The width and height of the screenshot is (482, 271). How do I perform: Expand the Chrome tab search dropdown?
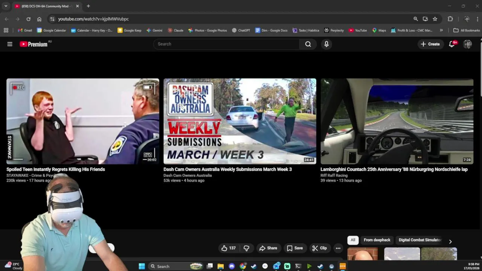pyautogui.click(x=6, y=6)
